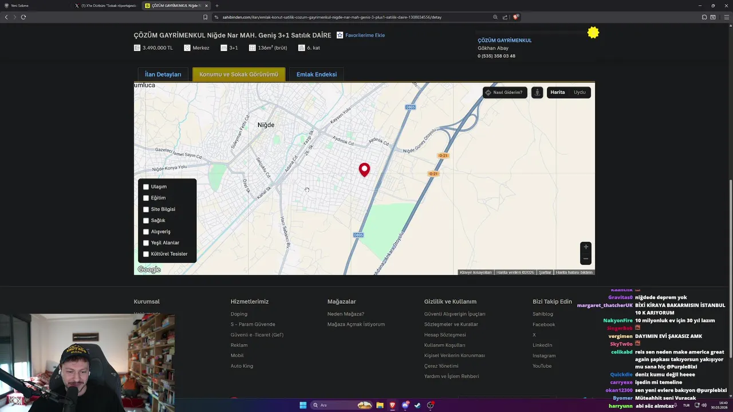
Task: Add listing to favorites via star icon
Action: (x=340, y=35)
